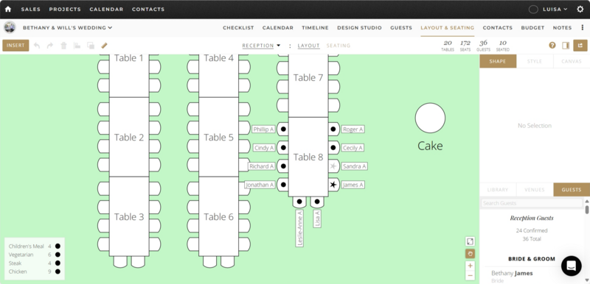Select the Layout & Seating tab
This screenshot has height=284, width=590.
click(448, 28)
